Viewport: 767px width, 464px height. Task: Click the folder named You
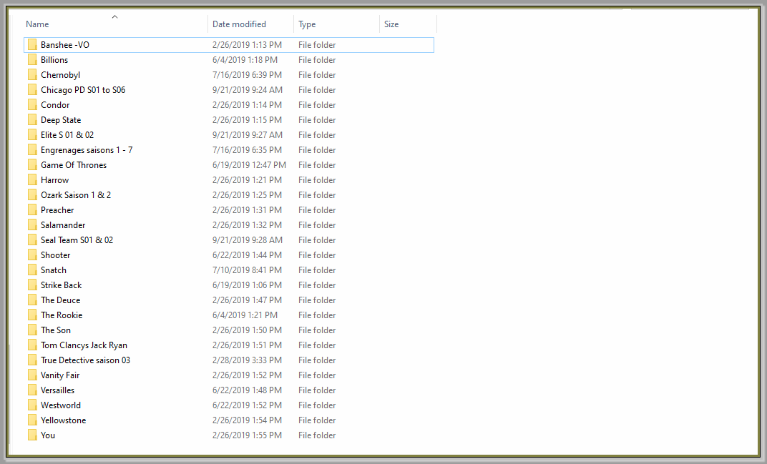click(x=48, y=435)
